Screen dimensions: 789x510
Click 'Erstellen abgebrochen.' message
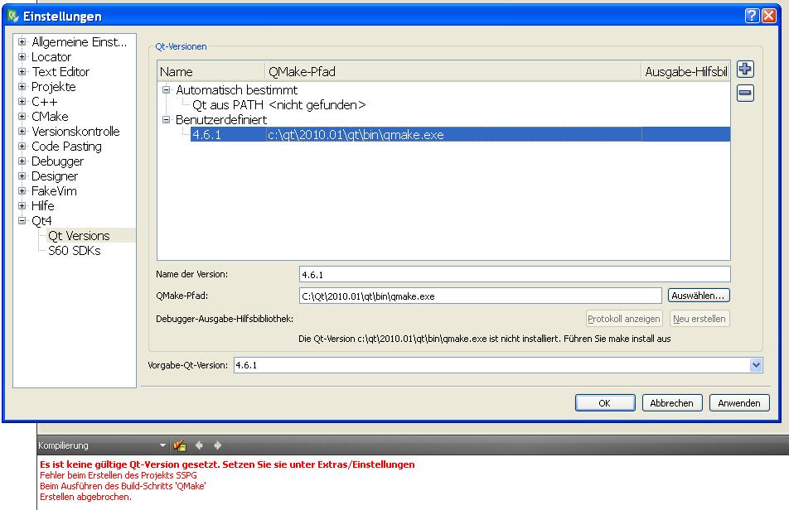[85, 497]
